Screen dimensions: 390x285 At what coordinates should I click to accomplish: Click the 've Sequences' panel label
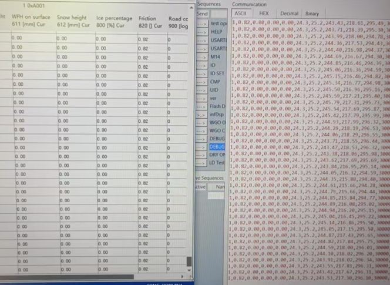pos(210,178)
